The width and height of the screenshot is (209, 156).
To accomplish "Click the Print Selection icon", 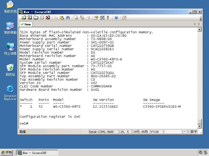I will coord(82,18).
